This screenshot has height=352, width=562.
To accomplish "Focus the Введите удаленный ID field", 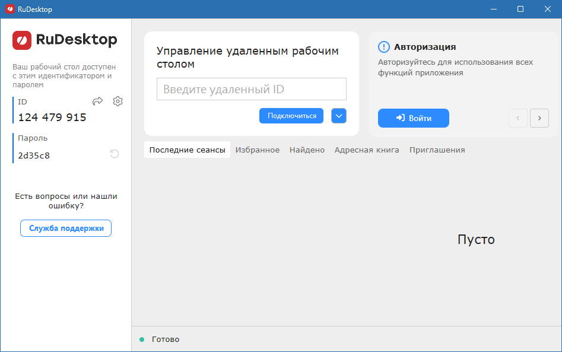I will (x=252, y=89).
